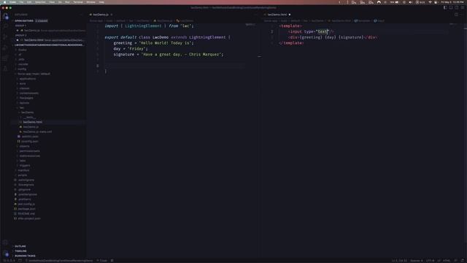467x263 pixels.
Task: Open the Accounts icon in activity bar
Action: tap(6, 243)
